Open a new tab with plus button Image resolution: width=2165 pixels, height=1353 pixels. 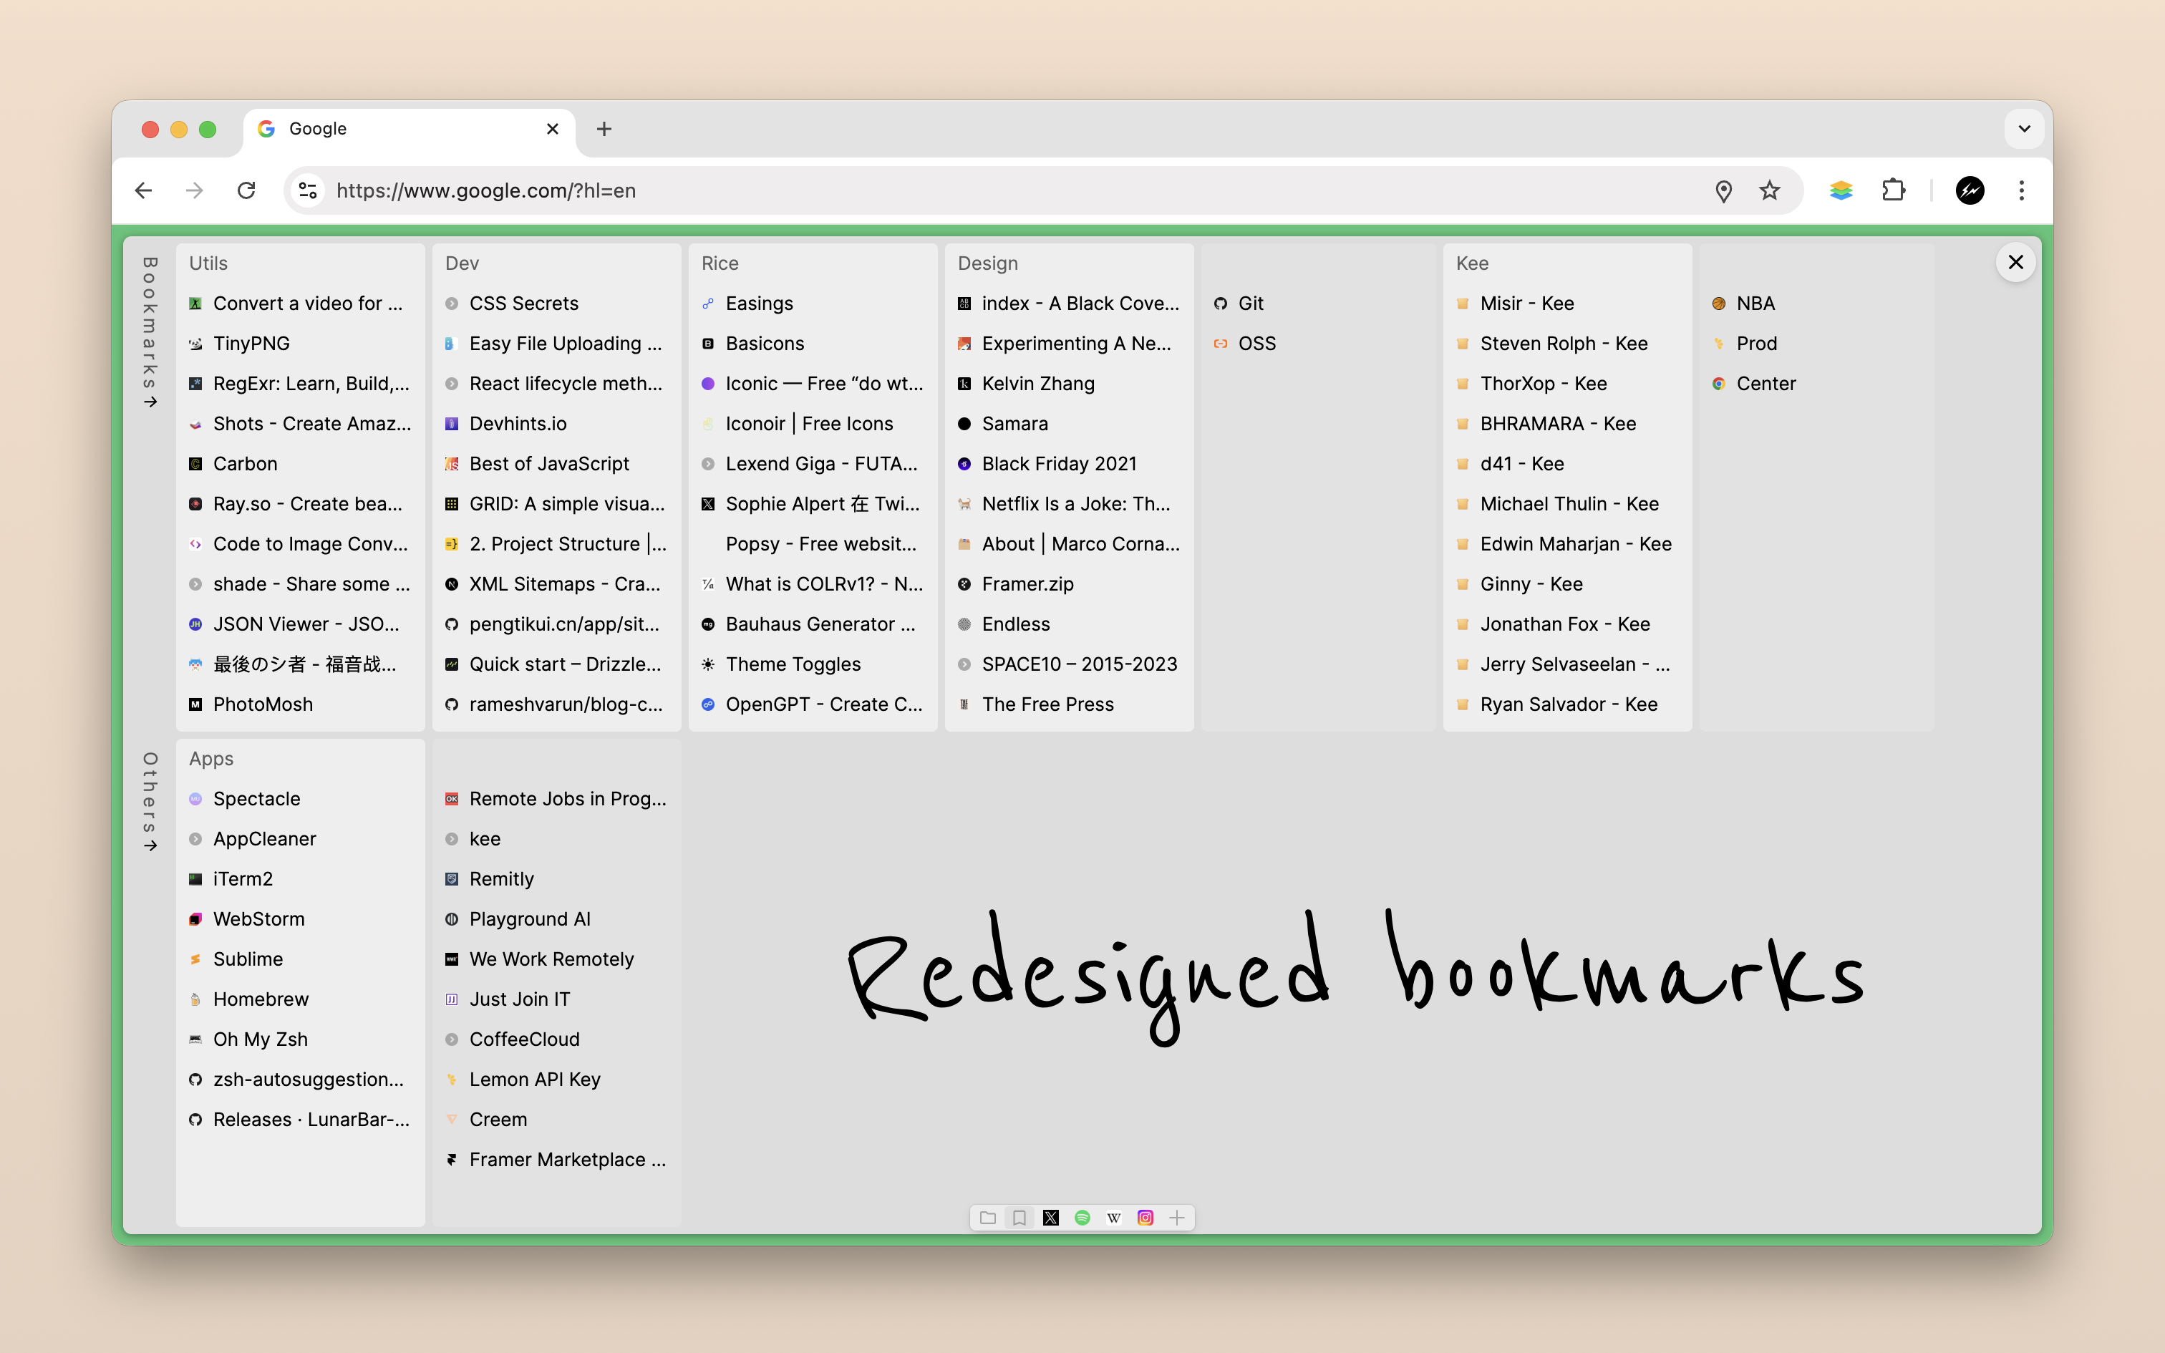604,129
